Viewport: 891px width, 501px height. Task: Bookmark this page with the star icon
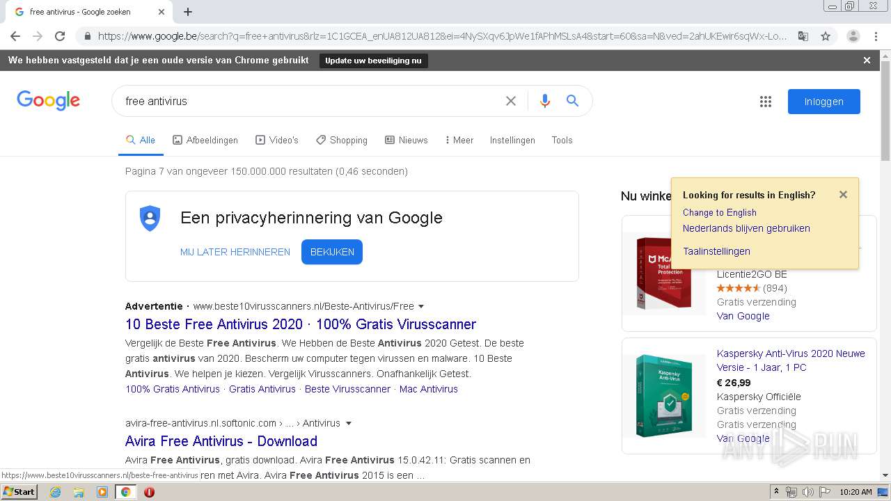pyautogui.click(x=826, y=36)
